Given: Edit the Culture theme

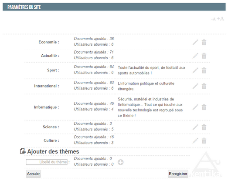Looking at the screenshot, I should point(195,141).
